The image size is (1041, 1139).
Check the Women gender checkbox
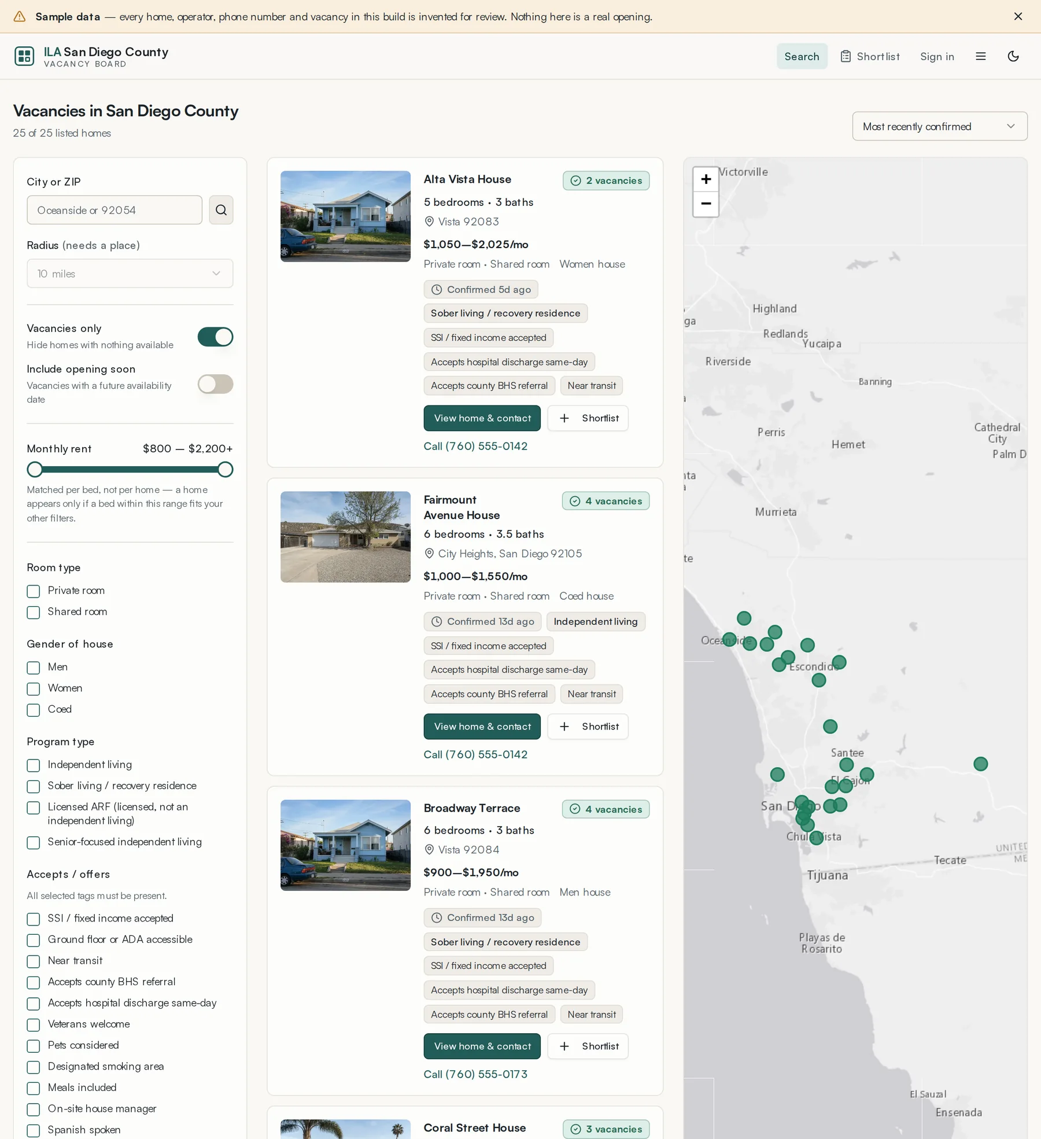[x=34, y=689]
